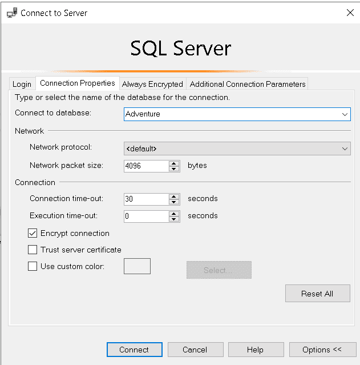Click the SQL Server banner title
Viewport: 360px width, 365px height.
pyautogui.click(x=181, y=48)
